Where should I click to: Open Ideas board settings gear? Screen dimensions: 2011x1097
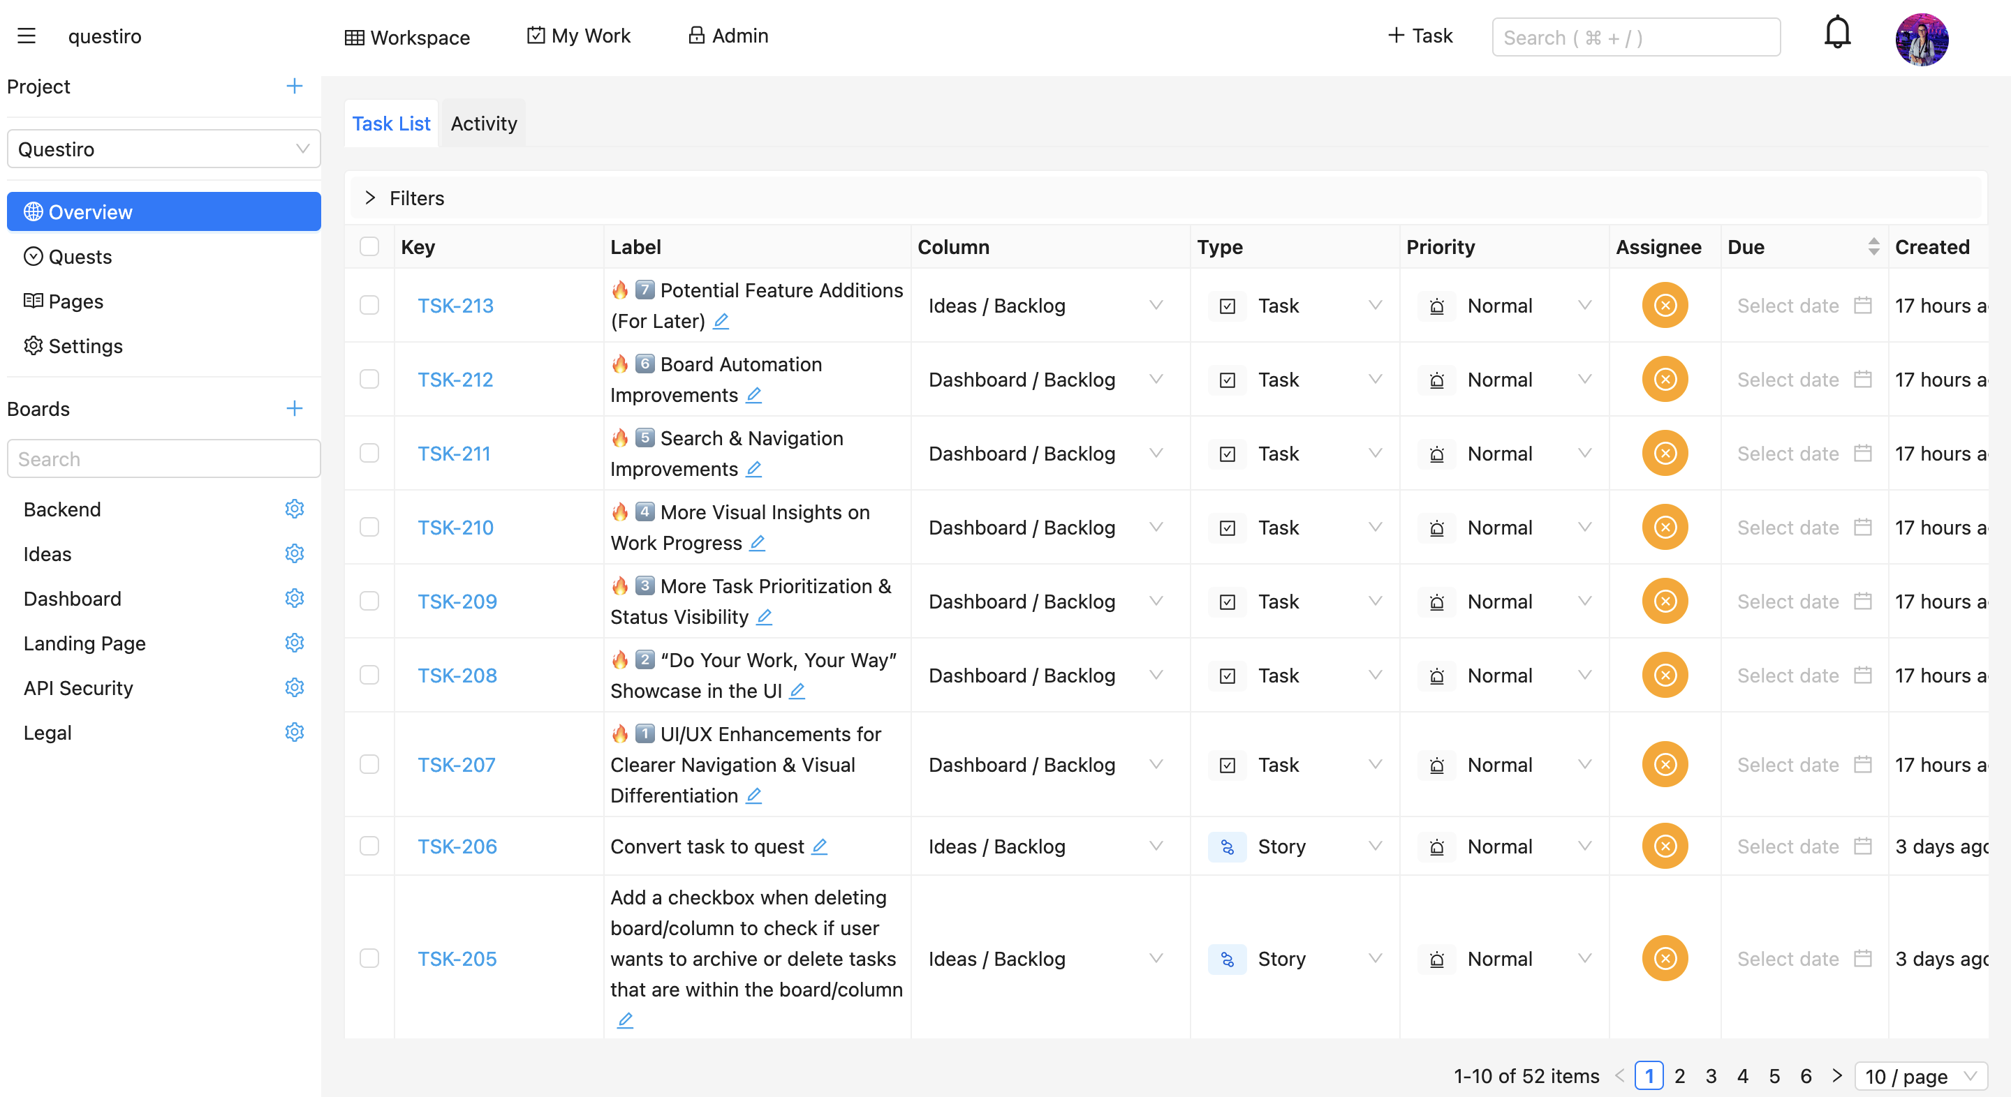coord(294,553)
